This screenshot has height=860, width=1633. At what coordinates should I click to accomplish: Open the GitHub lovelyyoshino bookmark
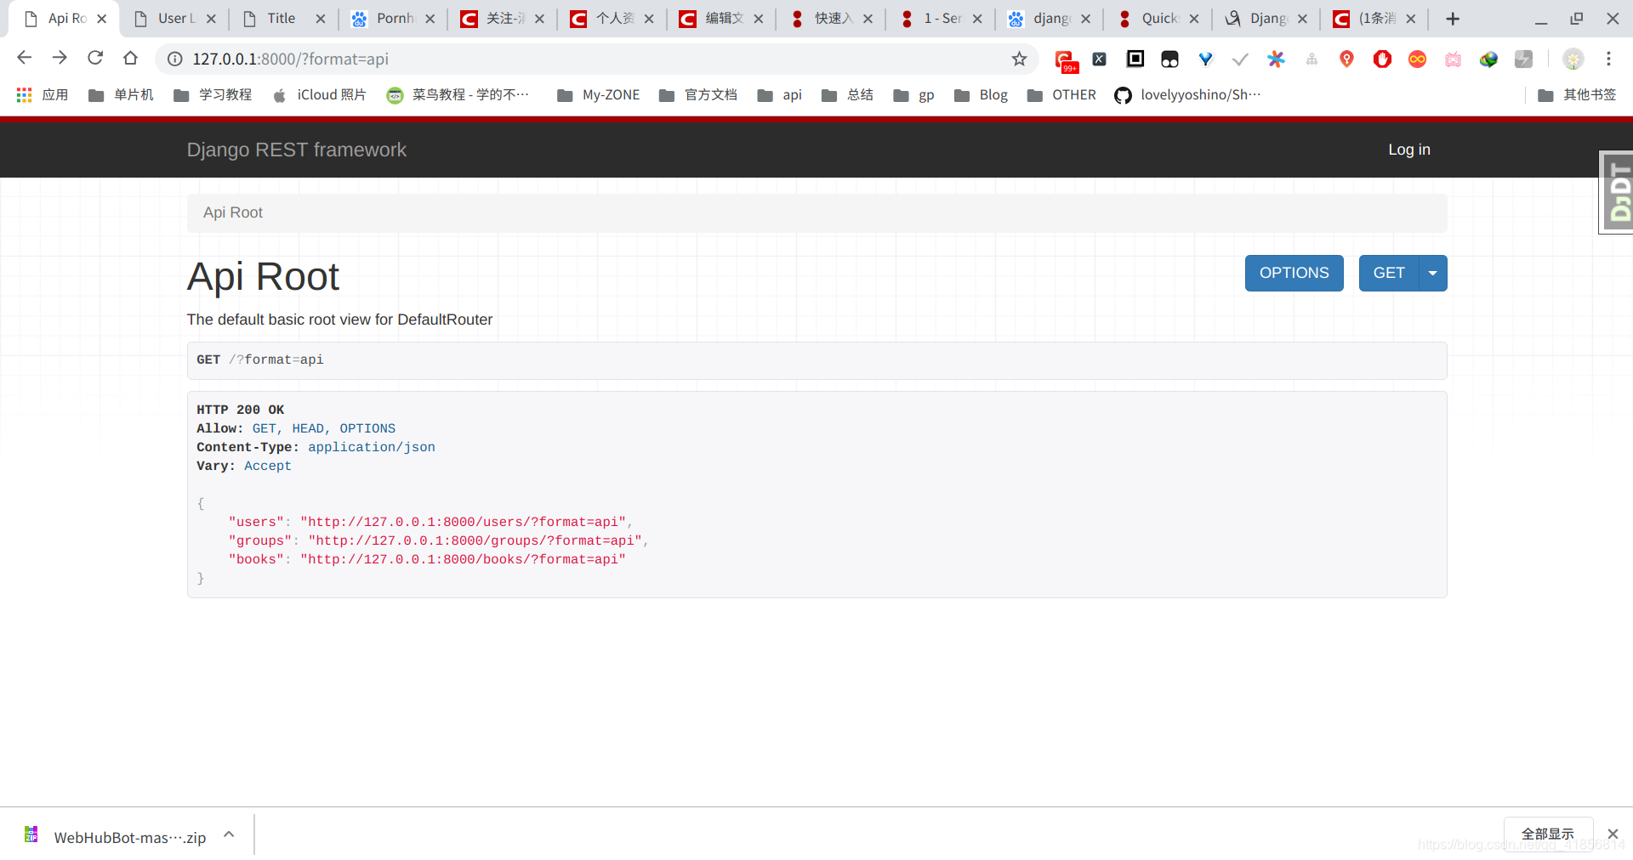[x=1188, y=94]
